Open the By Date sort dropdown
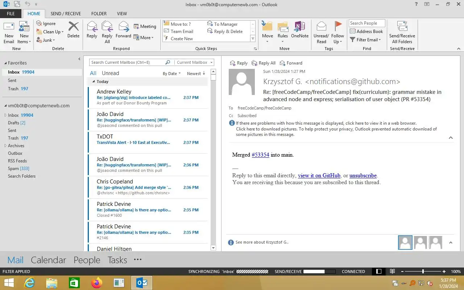This screenshot has width=464, height=290. pos(172,74)
